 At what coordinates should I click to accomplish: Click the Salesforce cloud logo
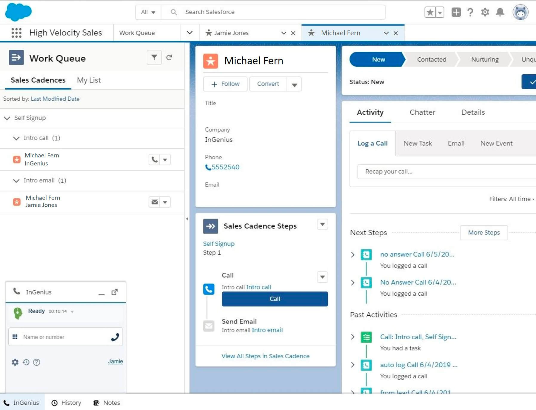pos(18,12)
